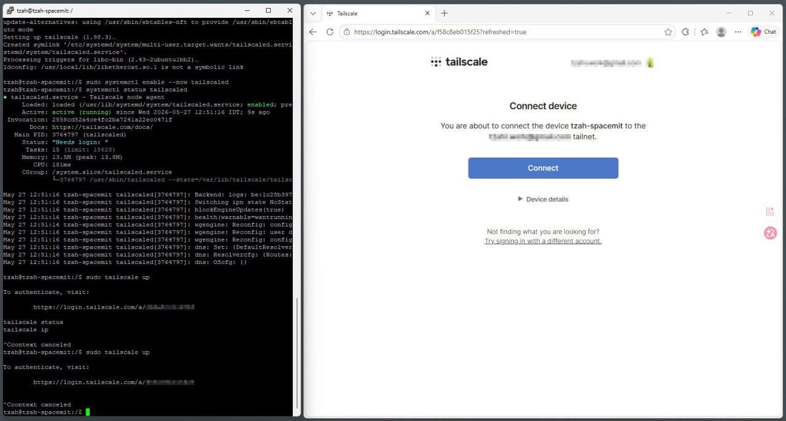Select the Tailscale browser tab

(x=378, y=13)
